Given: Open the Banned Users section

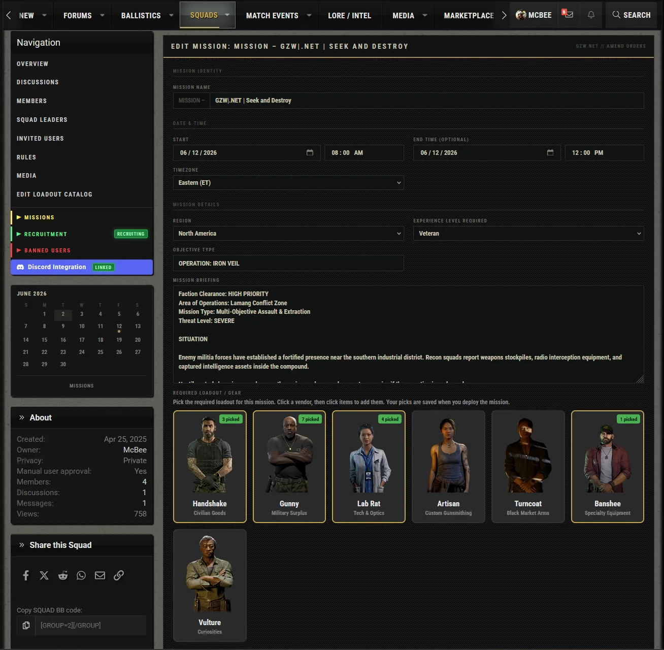Looking at the screenshot, I should [82, 250].
